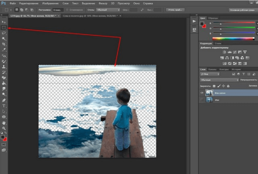Add a Black & White adjustment
This screenshot has width=258, height=174.
[232, 58]
